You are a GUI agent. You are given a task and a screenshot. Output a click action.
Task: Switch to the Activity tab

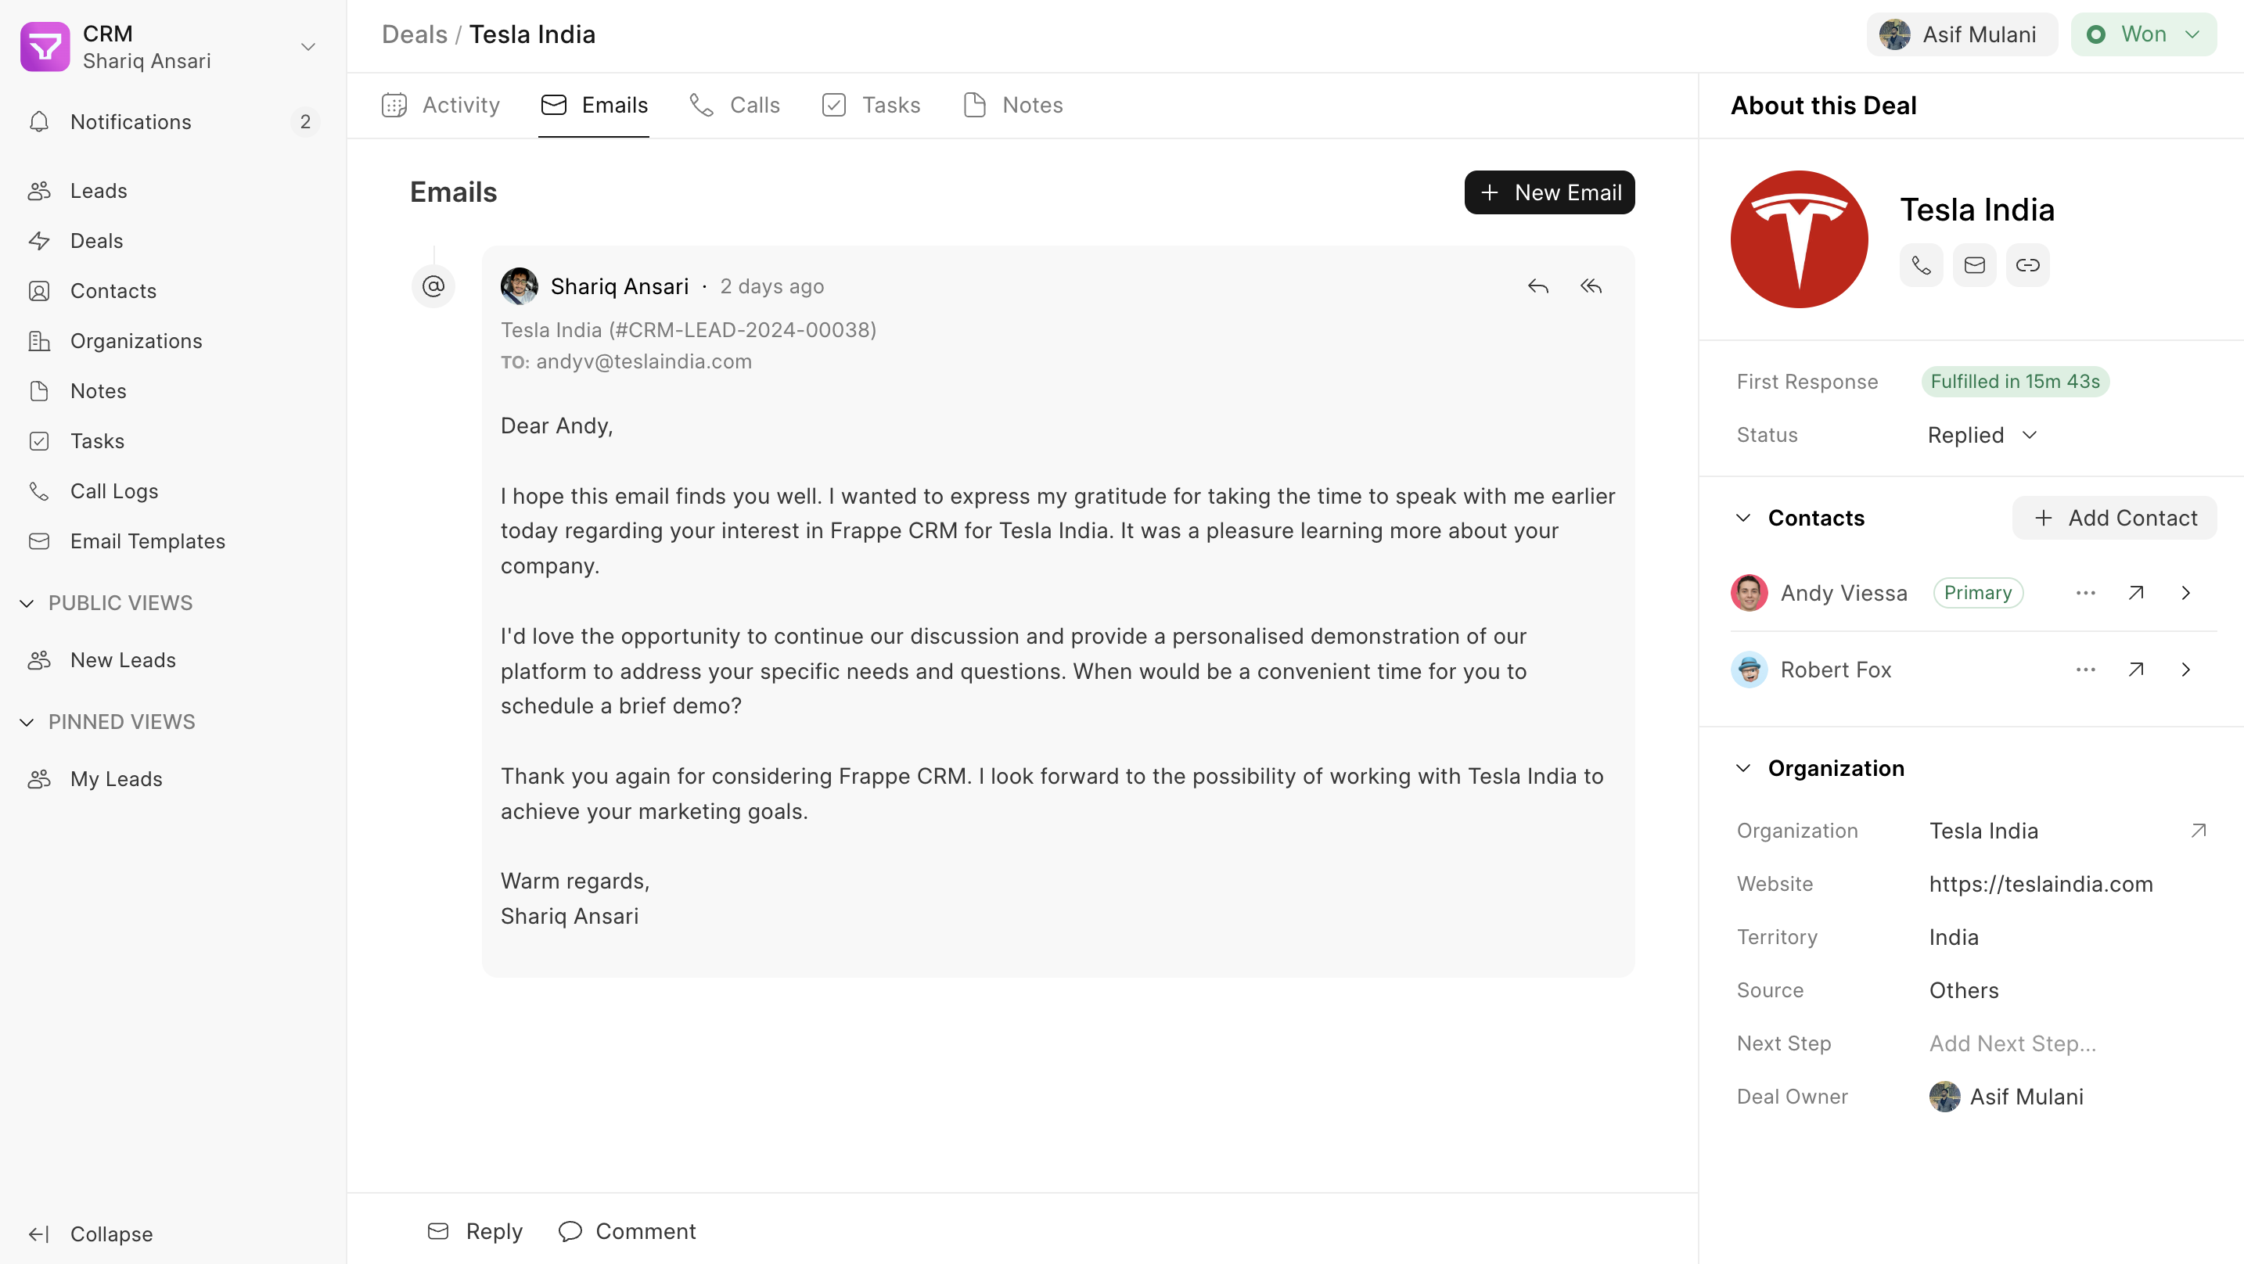[x=441, y=105]
